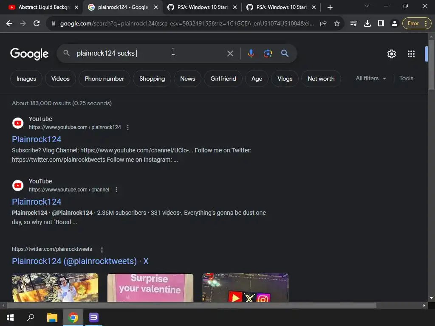The image size is (435, 326).
Task: Click the blue magnifier search button
Action: [x=285, y=53]
